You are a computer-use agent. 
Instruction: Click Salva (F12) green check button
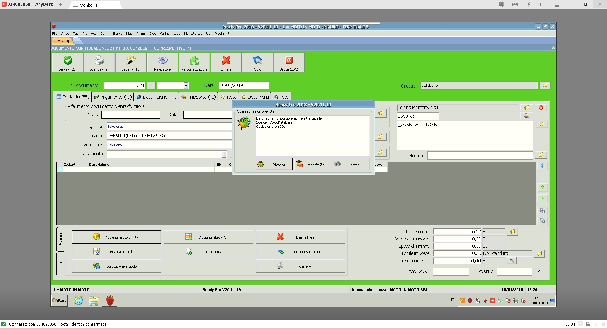click(68, 63)
